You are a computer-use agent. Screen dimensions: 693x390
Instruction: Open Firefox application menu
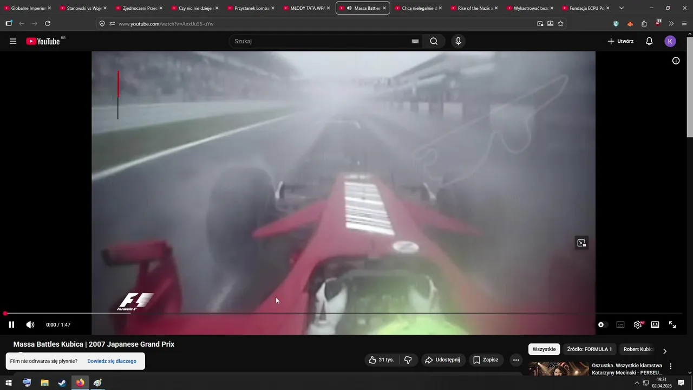[x=685, y=23]
